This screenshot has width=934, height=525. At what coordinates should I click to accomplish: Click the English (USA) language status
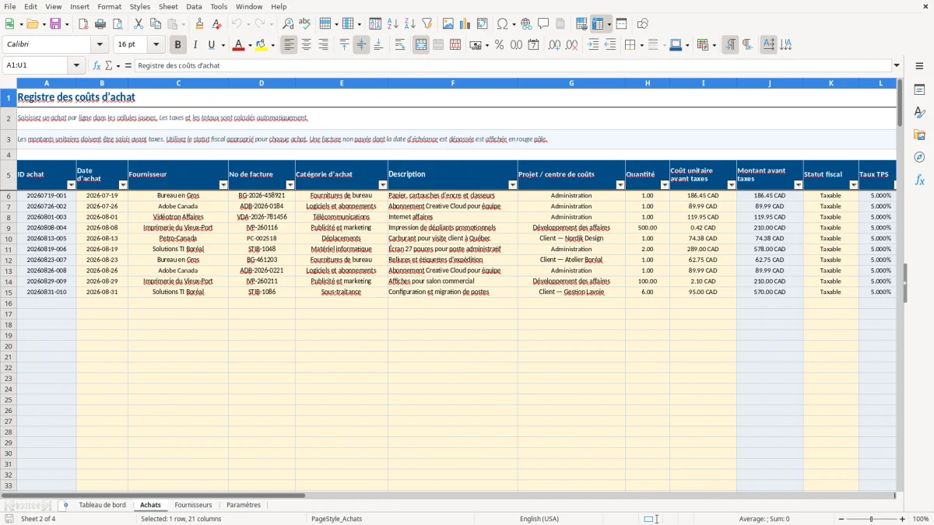539,519
